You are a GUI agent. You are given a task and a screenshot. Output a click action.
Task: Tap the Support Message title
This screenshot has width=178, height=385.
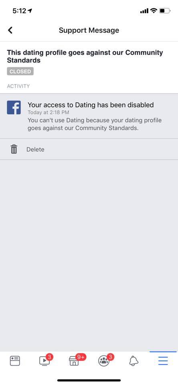tap(89, 30)
